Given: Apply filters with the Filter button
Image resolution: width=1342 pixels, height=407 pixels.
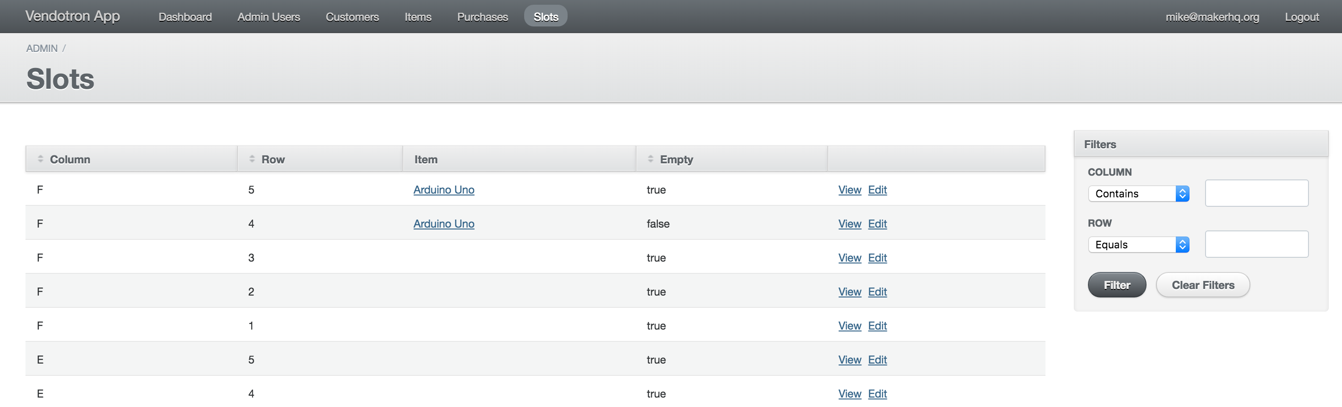Looking at the screenshot, I should [1116, 285].
